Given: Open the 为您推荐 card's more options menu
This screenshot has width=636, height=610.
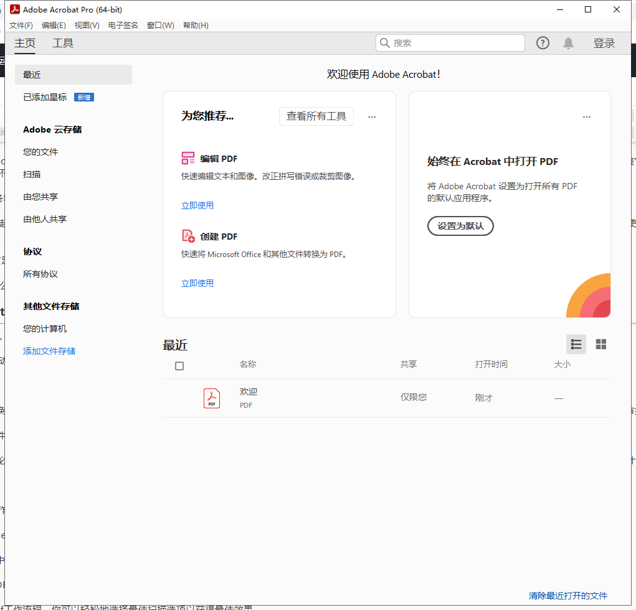Looking at the screenshot, I should pos(372,117).
